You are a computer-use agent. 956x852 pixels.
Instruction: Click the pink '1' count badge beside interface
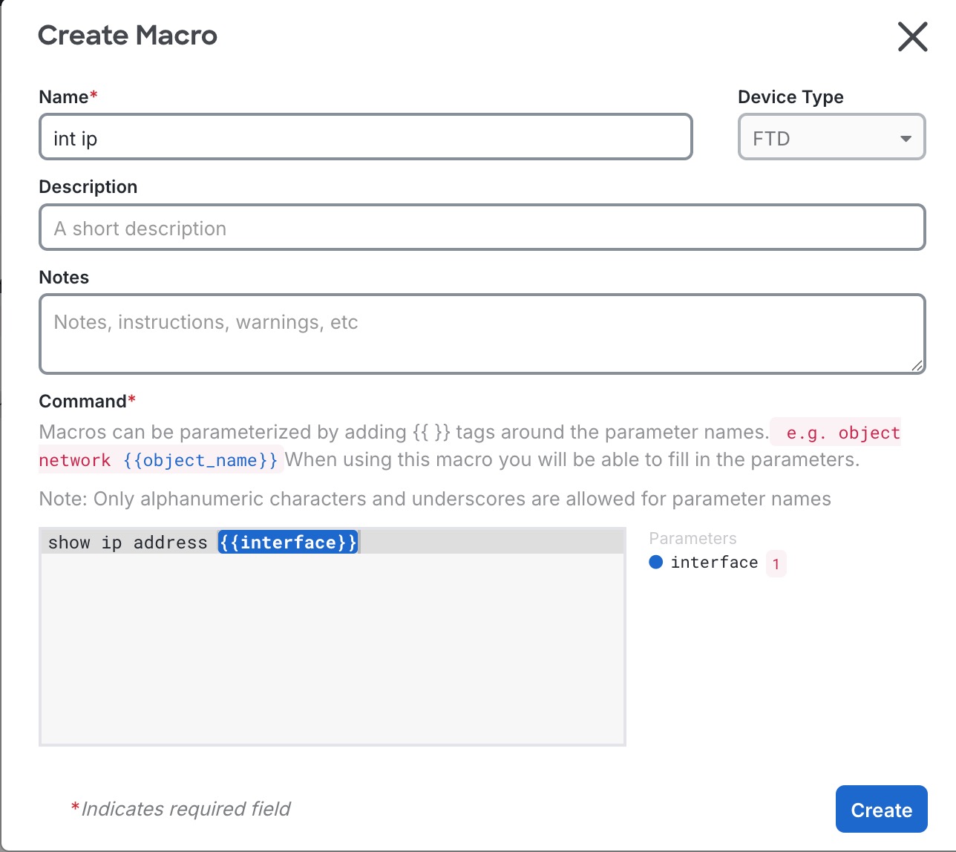point(776,563)
